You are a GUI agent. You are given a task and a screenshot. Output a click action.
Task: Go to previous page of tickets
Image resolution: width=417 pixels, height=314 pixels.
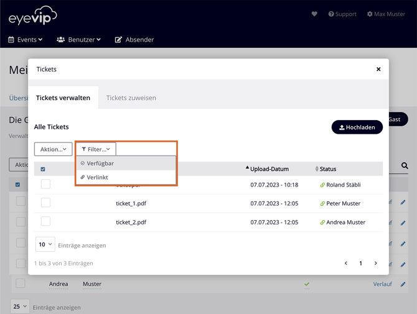[x=345, y=263]
